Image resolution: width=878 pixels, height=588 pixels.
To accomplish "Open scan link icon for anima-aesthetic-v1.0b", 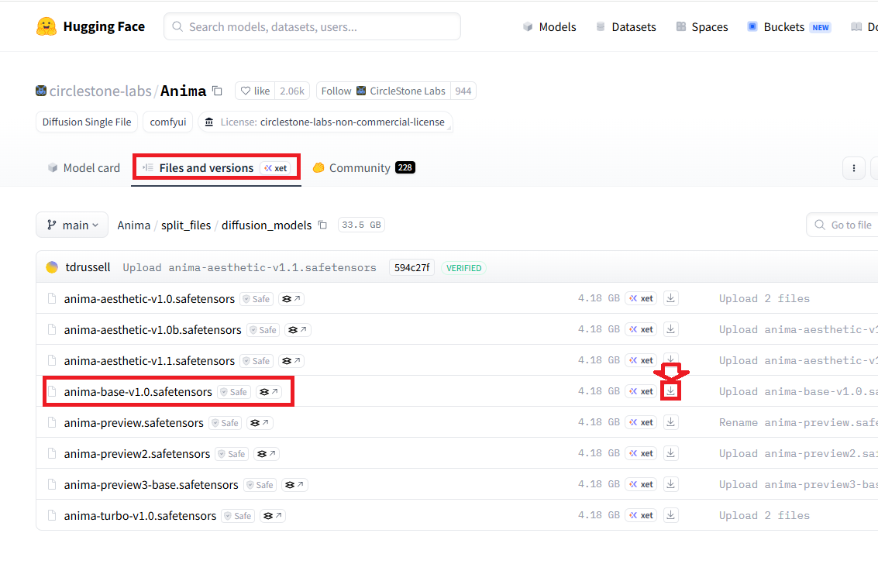I will pos(298,330).
